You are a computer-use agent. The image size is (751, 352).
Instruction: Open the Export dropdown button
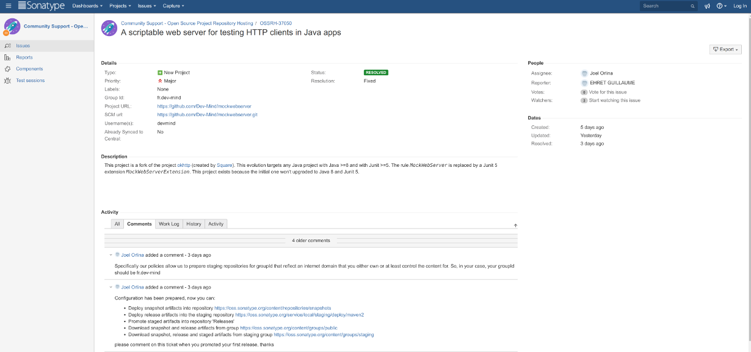click(725, 50)
